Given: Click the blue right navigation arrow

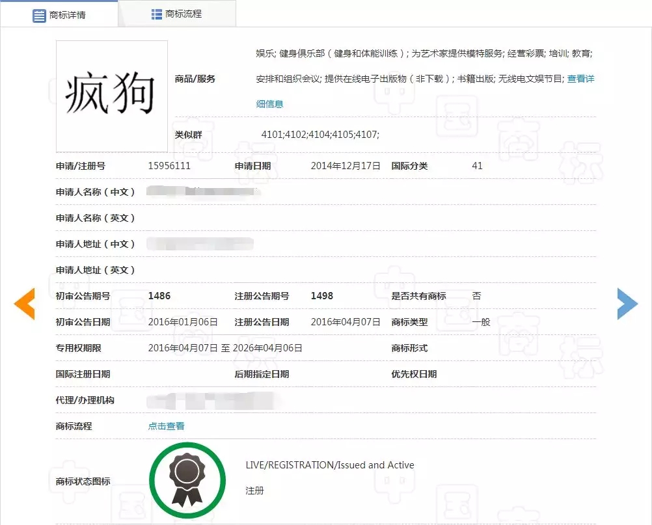Looking at the screenshot, I should tap(627, 303).
